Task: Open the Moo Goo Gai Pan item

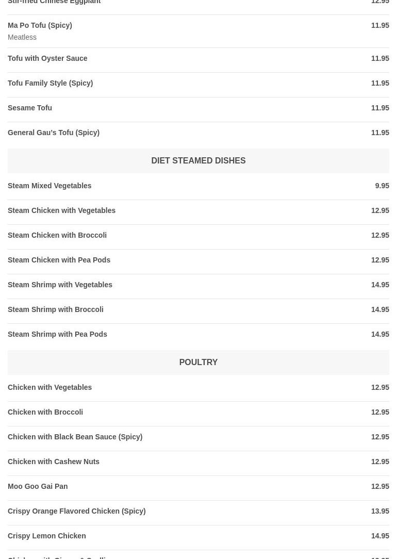Action: coord(38,486)
